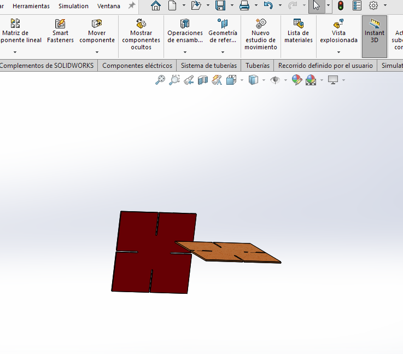The image size is (403, 354).
Task: Click Apply Scene icon
Action: pyautogui.click(x=311, y=80)
